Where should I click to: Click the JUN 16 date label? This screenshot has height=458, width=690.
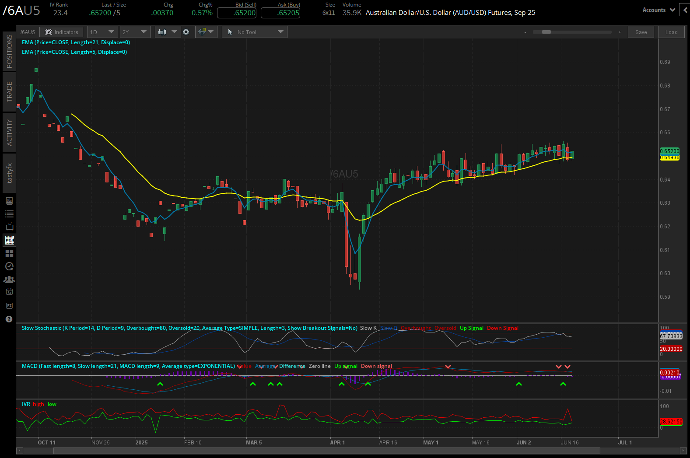(570, 443)
